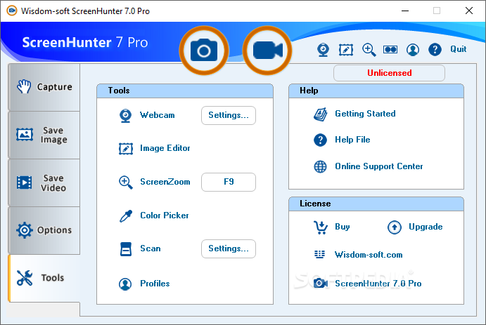Launch Color Picker text link

(165, 215)
